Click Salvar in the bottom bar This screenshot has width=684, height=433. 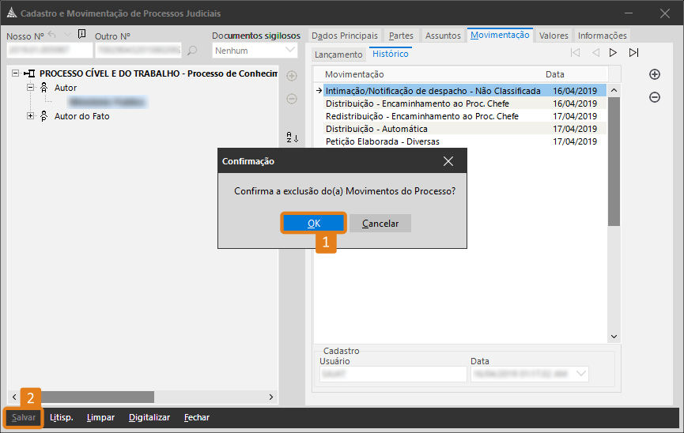(x=23, y=417)
